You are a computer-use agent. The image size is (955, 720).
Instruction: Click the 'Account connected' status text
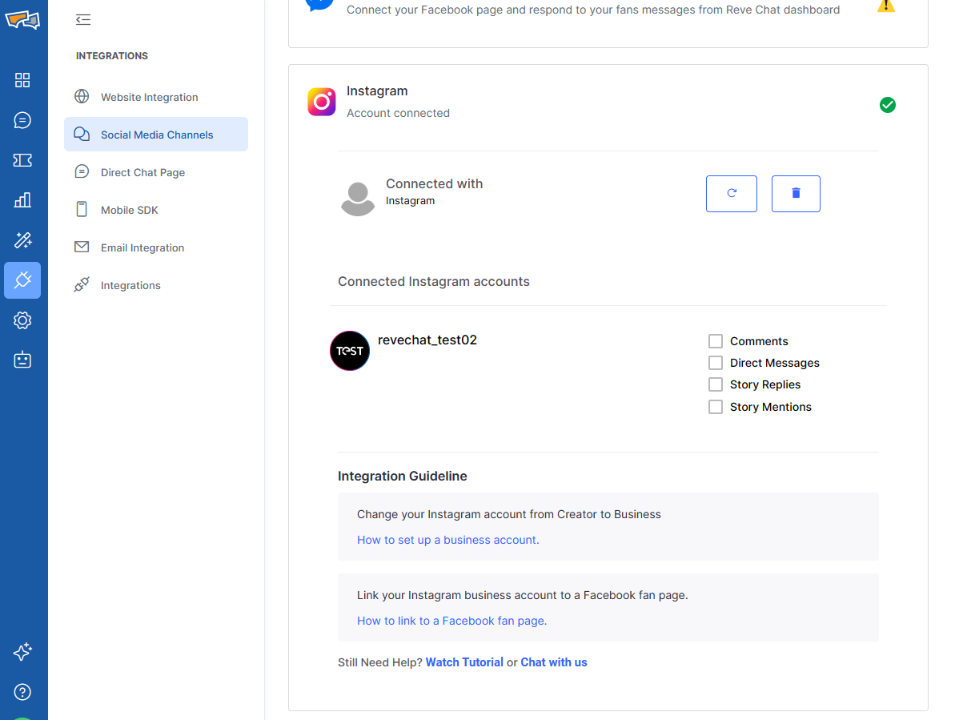point(399,113)
